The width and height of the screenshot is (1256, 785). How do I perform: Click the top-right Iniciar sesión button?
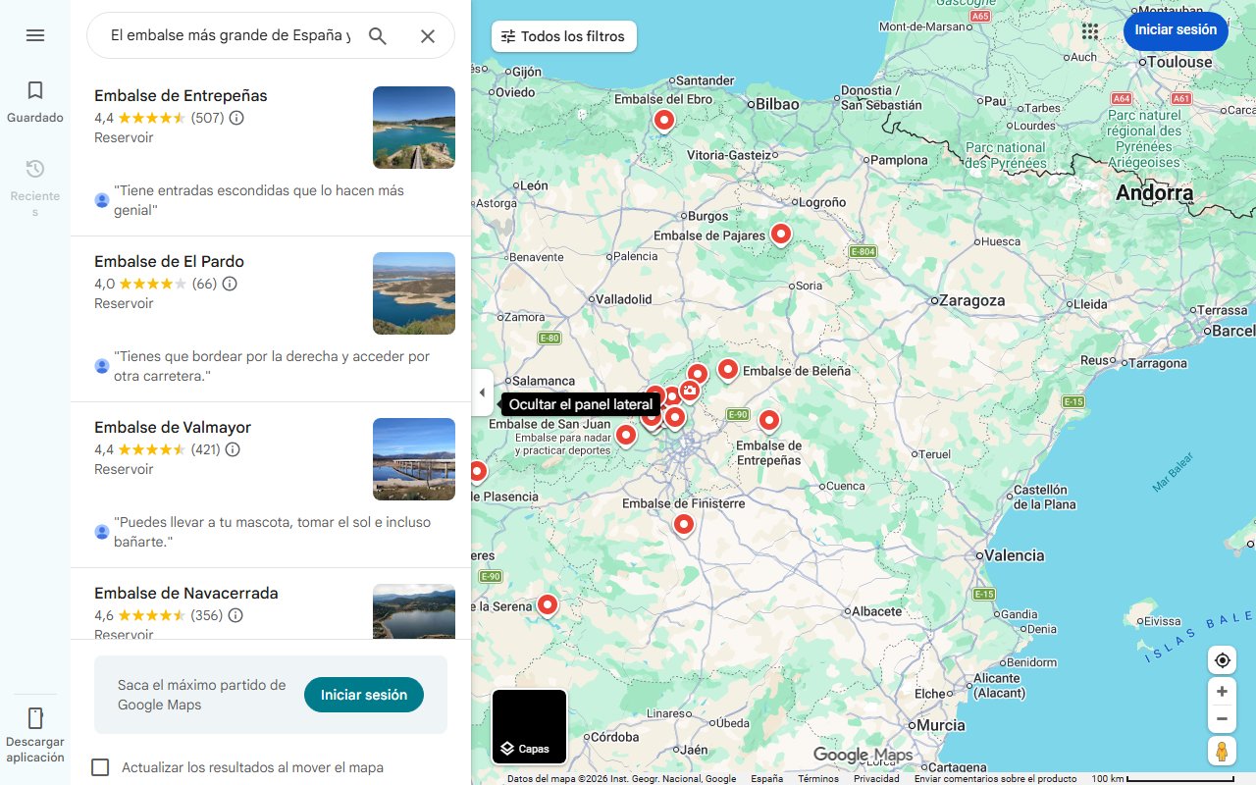tap(1176, 30)
